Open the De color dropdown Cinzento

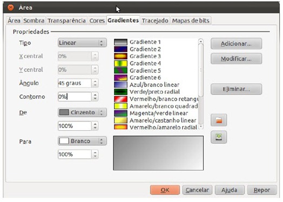click(82, 112)
